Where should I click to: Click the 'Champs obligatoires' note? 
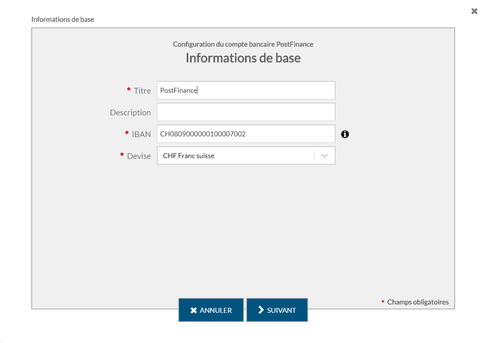pyautogui.click(x=418, y=302)
